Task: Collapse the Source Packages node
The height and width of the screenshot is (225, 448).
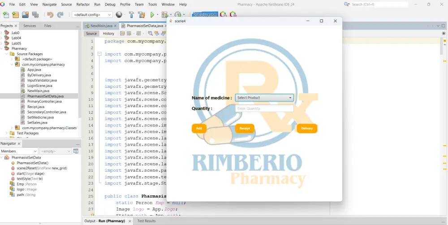Action: pos(7,54)
